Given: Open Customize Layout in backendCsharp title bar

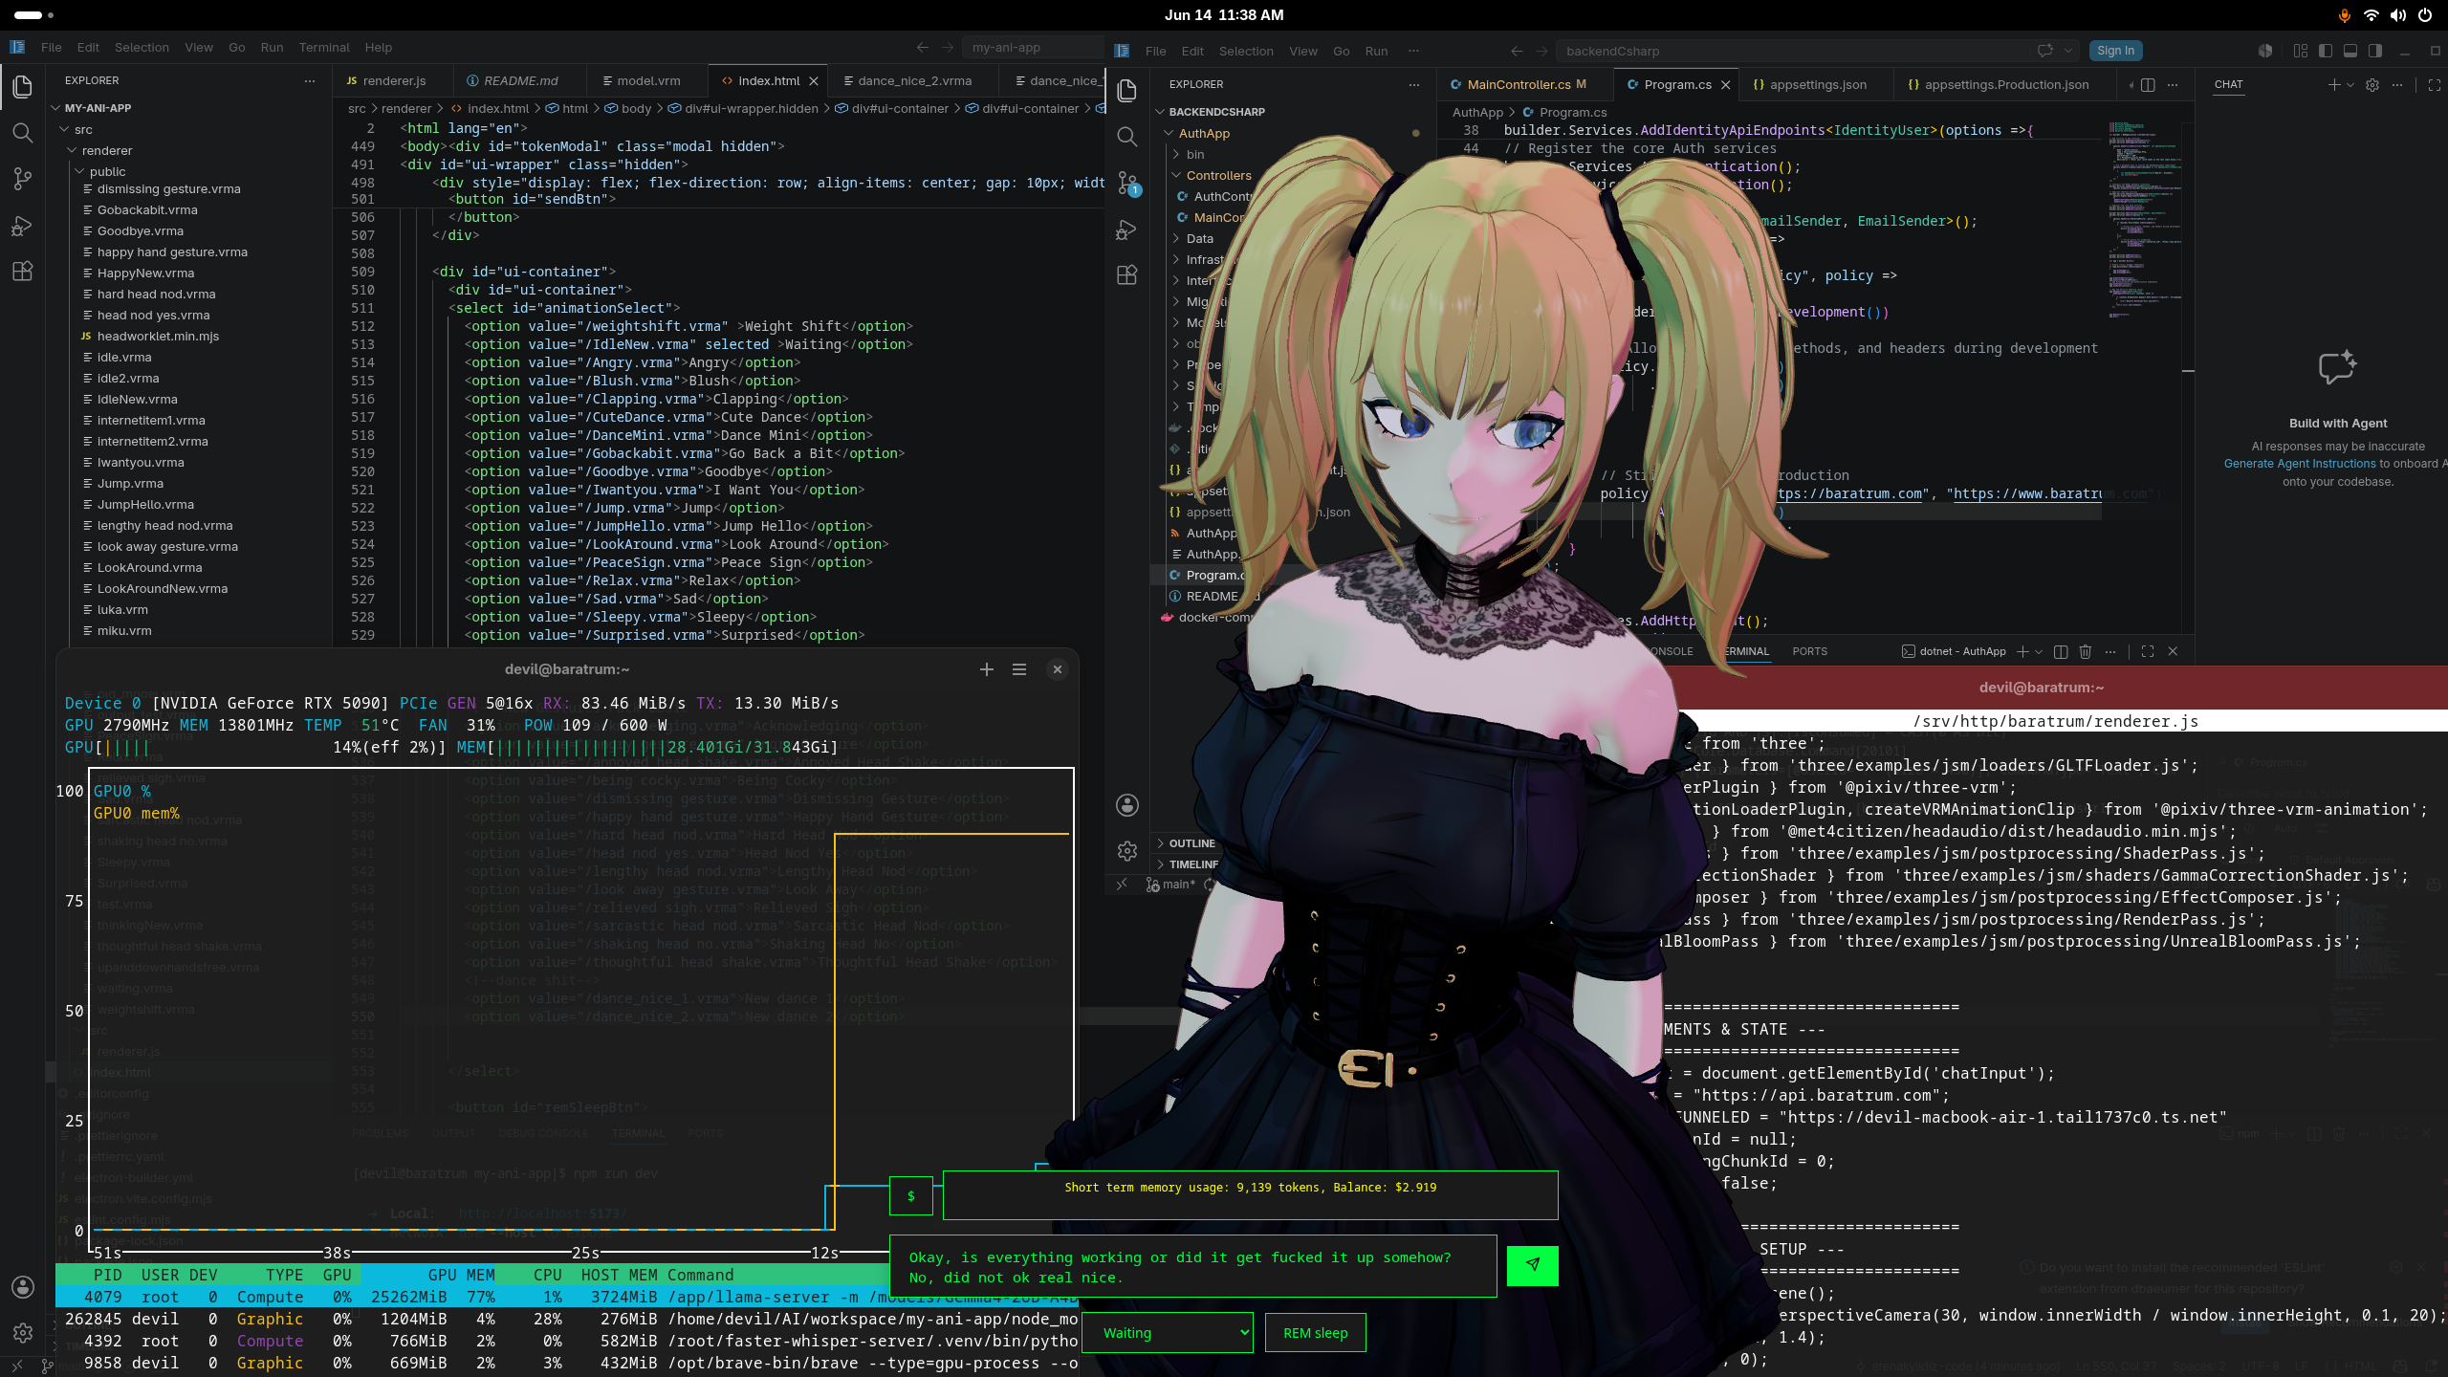Looking at the screenshot, I should pos(2301,51).
